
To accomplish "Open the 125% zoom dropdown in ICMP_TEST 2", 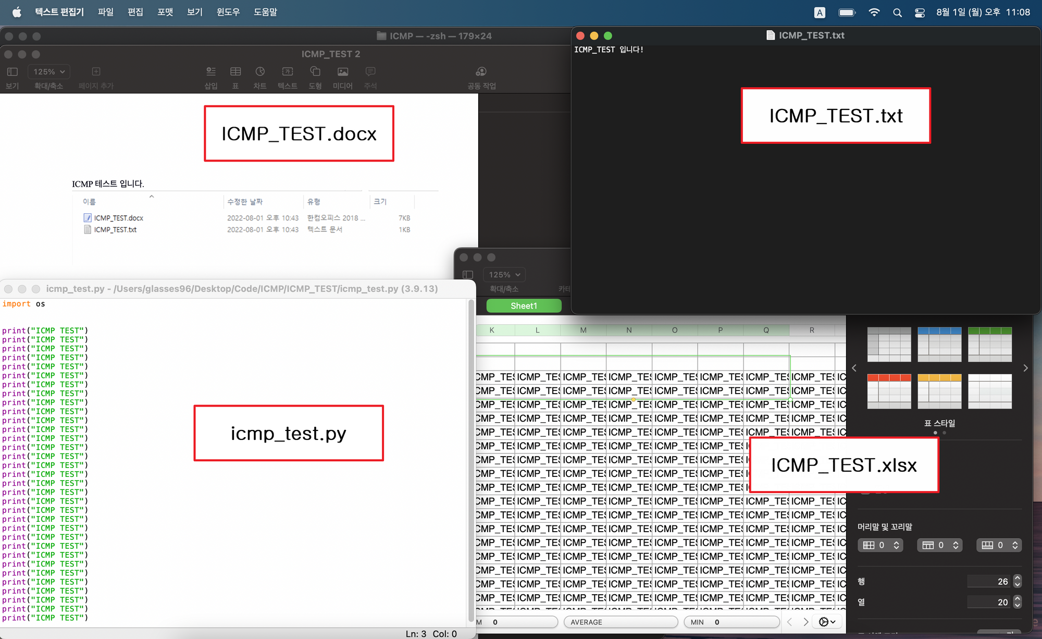I will (x=49, y=72).
